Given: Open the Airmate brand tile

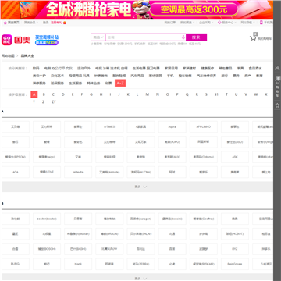Looking at the screenshot, I should [x=109, y=172].
